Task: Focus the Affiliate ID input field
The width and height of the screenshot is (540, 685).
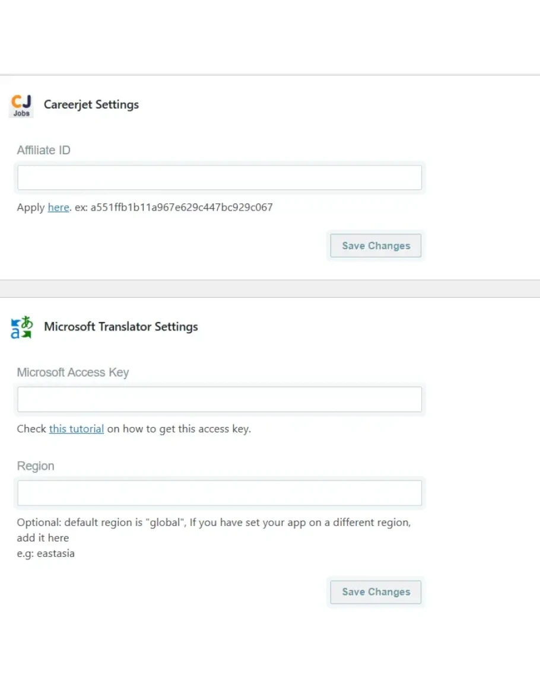Action: click(x=220, y=178)
